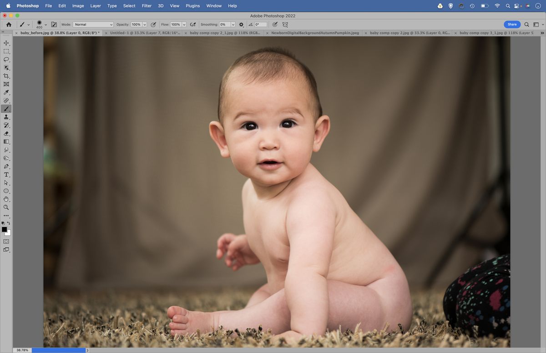Image resolution: width=546 pixels, height=353 pixels.
Task: Select the Gradient tool
Action: (6, 141)
